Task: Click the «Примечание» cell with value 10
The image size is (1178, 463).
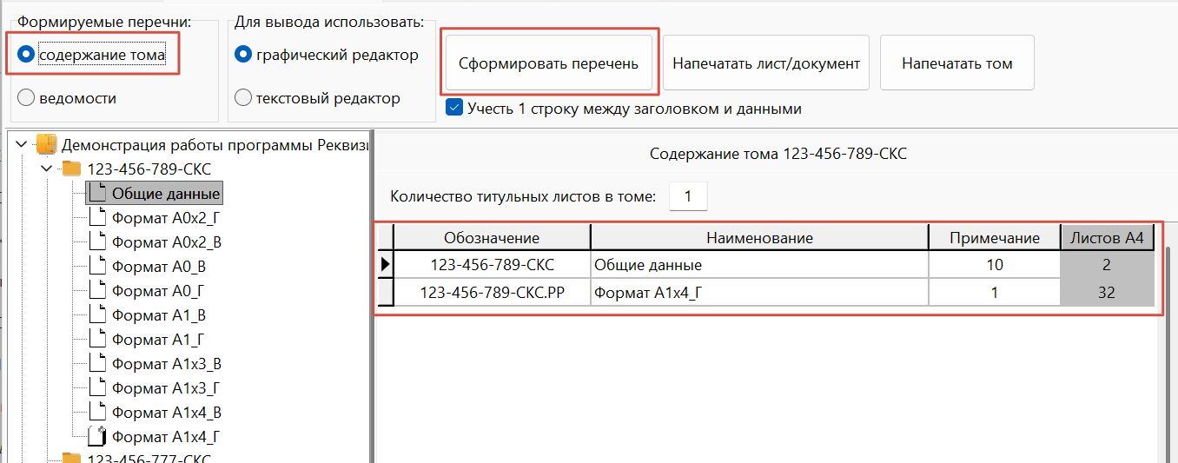Action: pos(995,264)
